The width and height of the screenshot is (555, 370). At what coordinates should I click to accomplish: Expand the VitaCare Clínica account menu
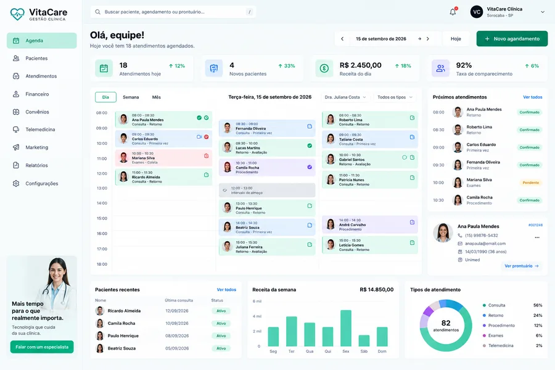coord(543,12)
